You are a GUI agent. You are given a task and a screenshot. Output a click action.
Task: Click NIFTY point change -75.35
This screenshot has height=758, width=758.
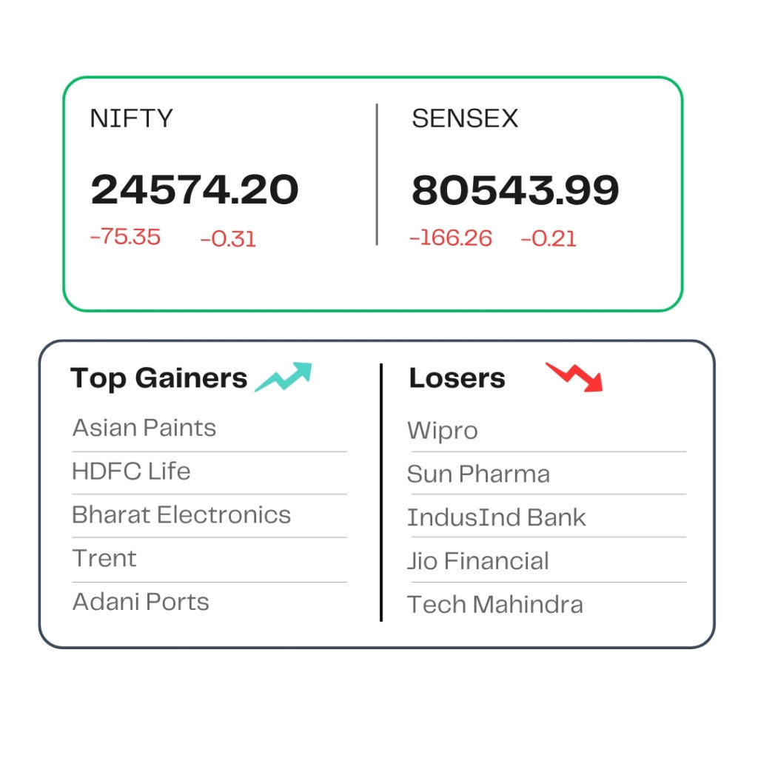125,237
